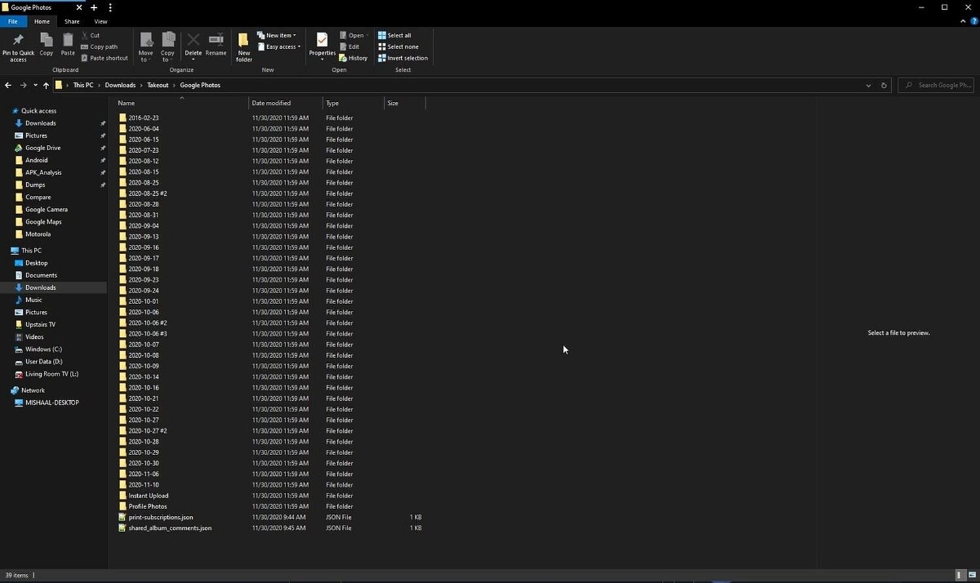Select the print-subscriptions.json file
Viewport: 980px width, 583px height.
coord(160,517)
